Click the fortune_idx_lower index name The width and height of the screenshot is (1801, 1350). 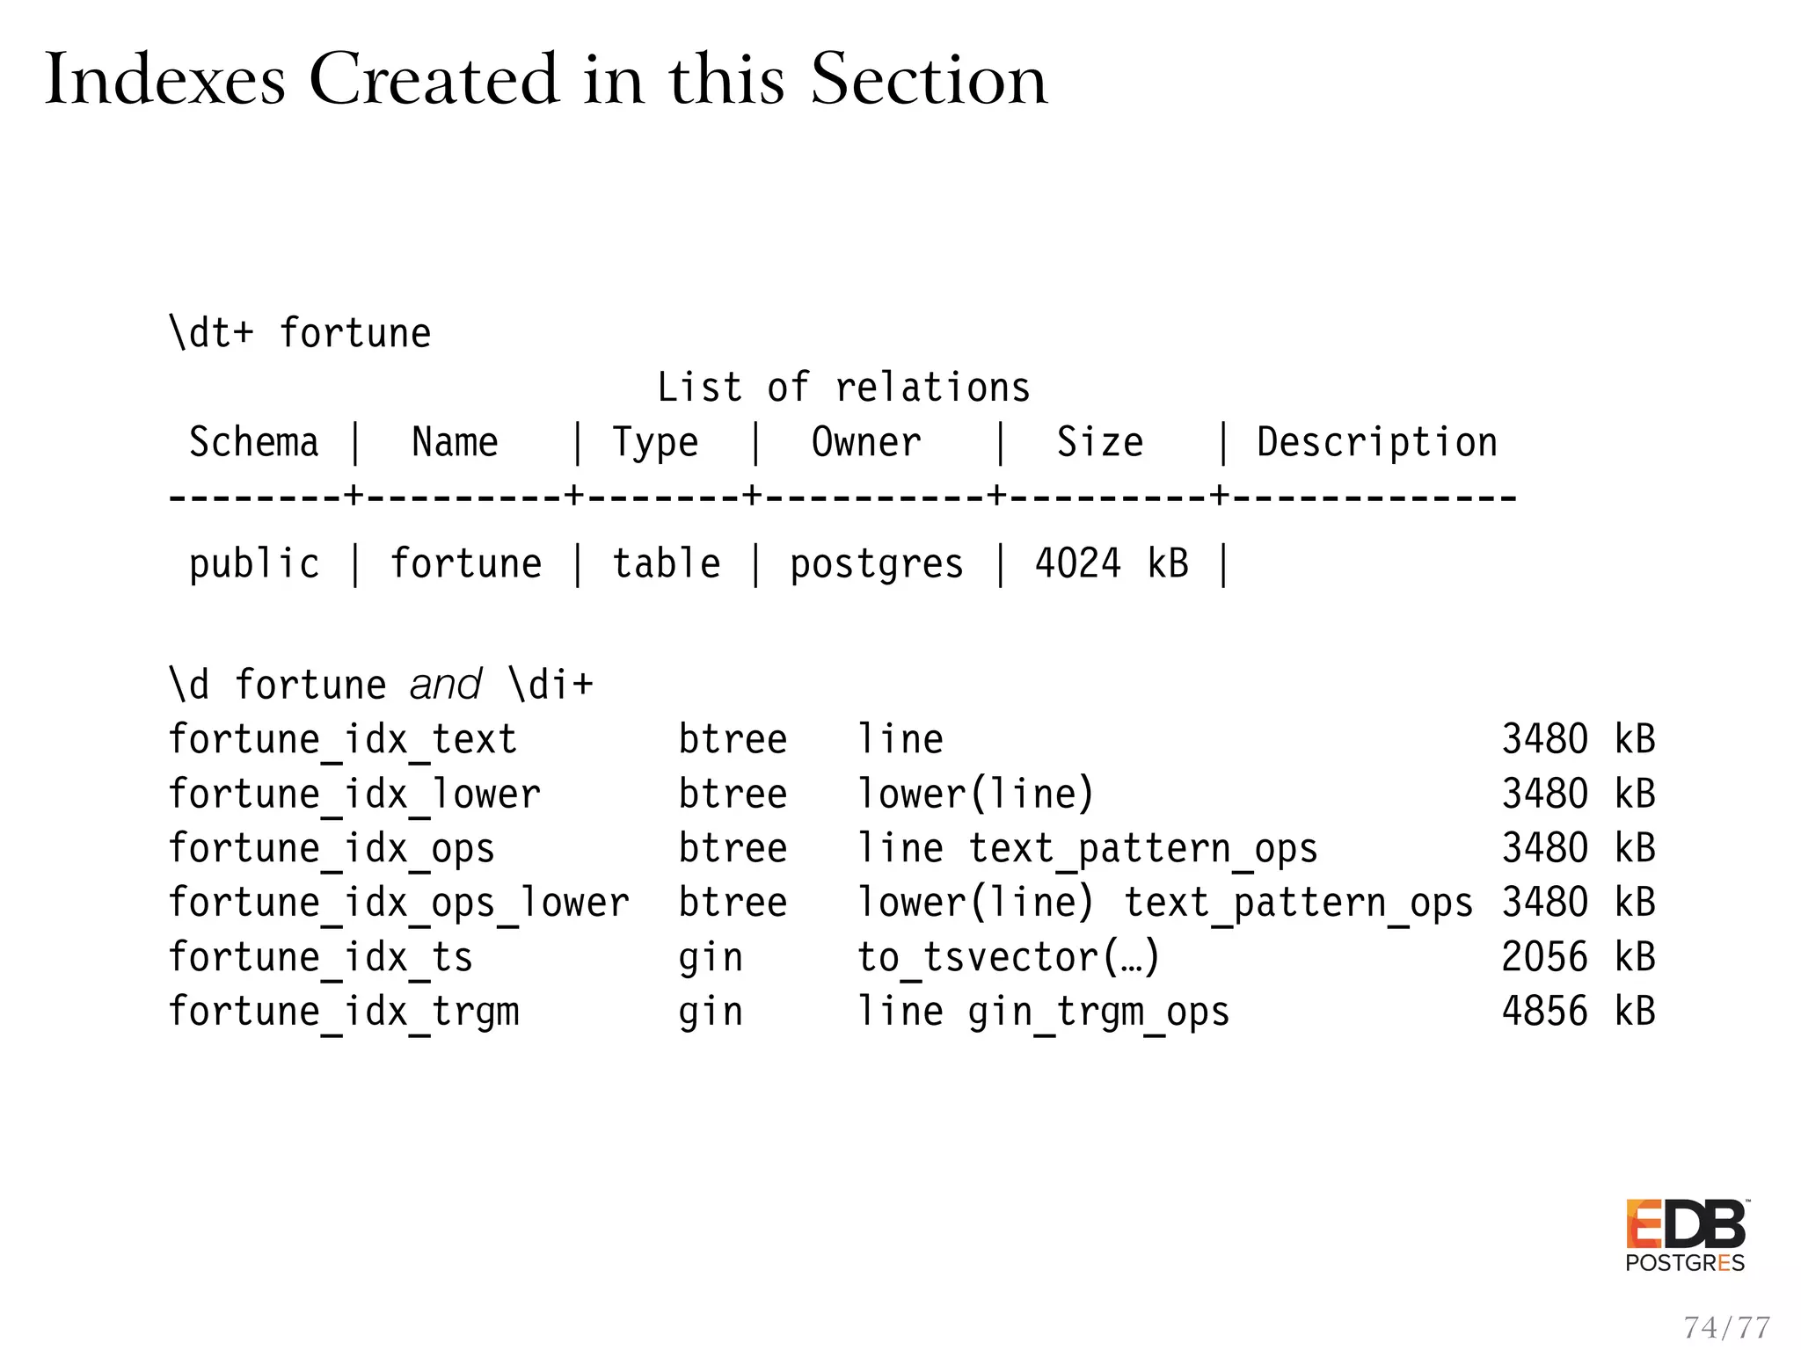[354, 794]
